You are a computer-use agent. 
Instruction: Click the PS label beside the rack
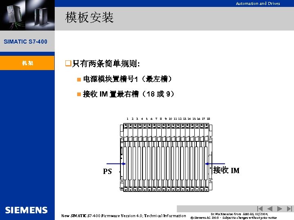point(107,172)
